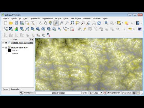This screenshot has width=144, height=108.
Task: Click the EPSG:23030 CRS button
Action: [127, 93]
